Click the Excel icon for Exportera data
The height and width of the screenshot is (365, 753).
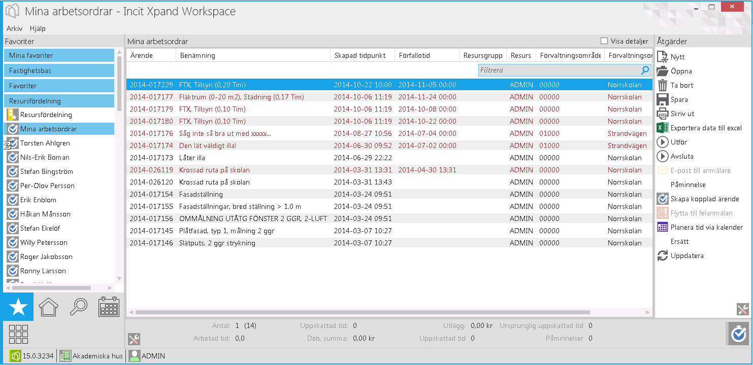(x=663, y=128)
